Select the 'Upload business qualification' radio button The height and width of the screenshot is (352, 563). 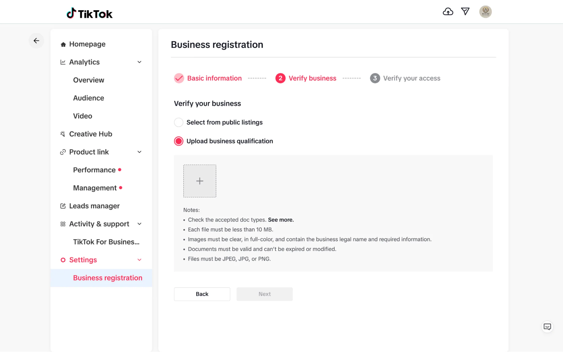[179, 141]
